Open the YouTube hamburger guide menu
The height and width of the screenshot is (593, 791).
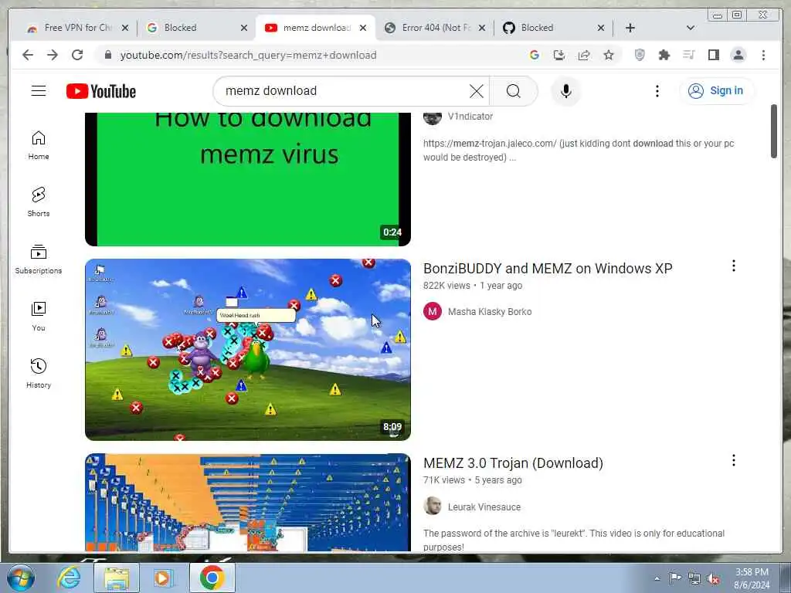pyautogui.click(x=39, y=91)
